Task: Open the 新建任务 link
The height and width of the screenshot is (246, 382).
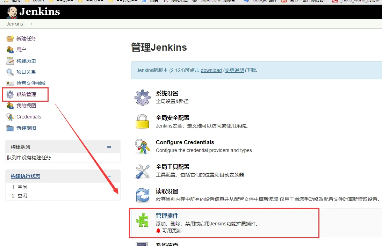Action: tap(26, 38)
